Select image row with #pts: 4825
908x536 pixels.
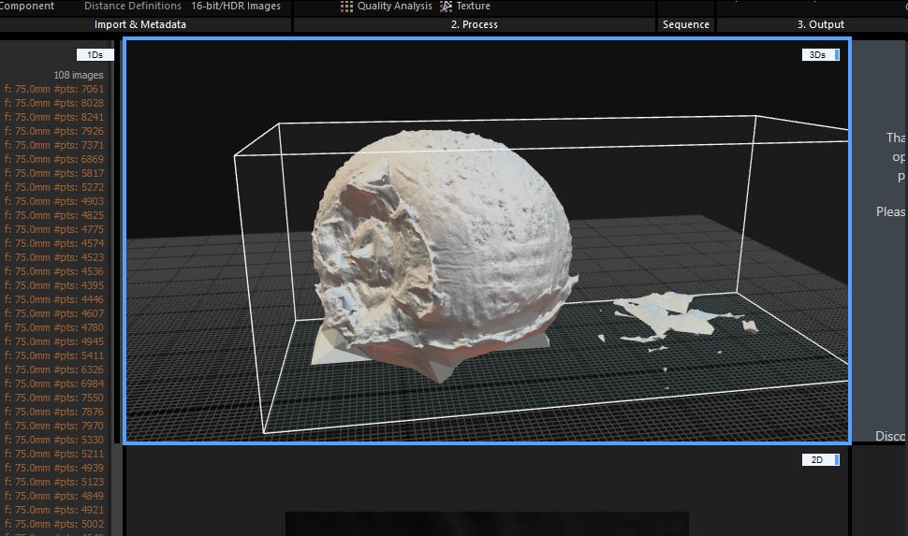(54, 215)
